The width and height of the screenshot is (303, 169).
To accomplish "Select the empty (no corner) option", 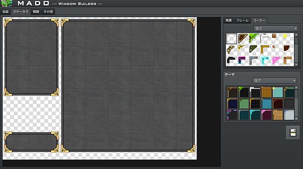I will (x=231, y=38).
